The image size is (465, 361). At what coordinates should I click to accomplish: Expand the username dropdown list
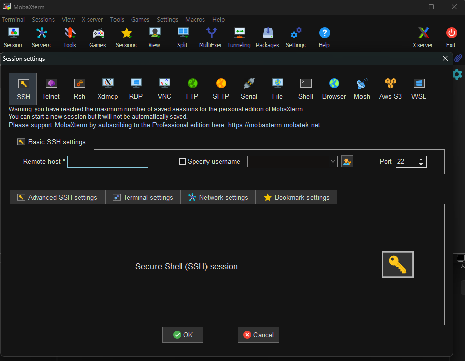point(333,162)
